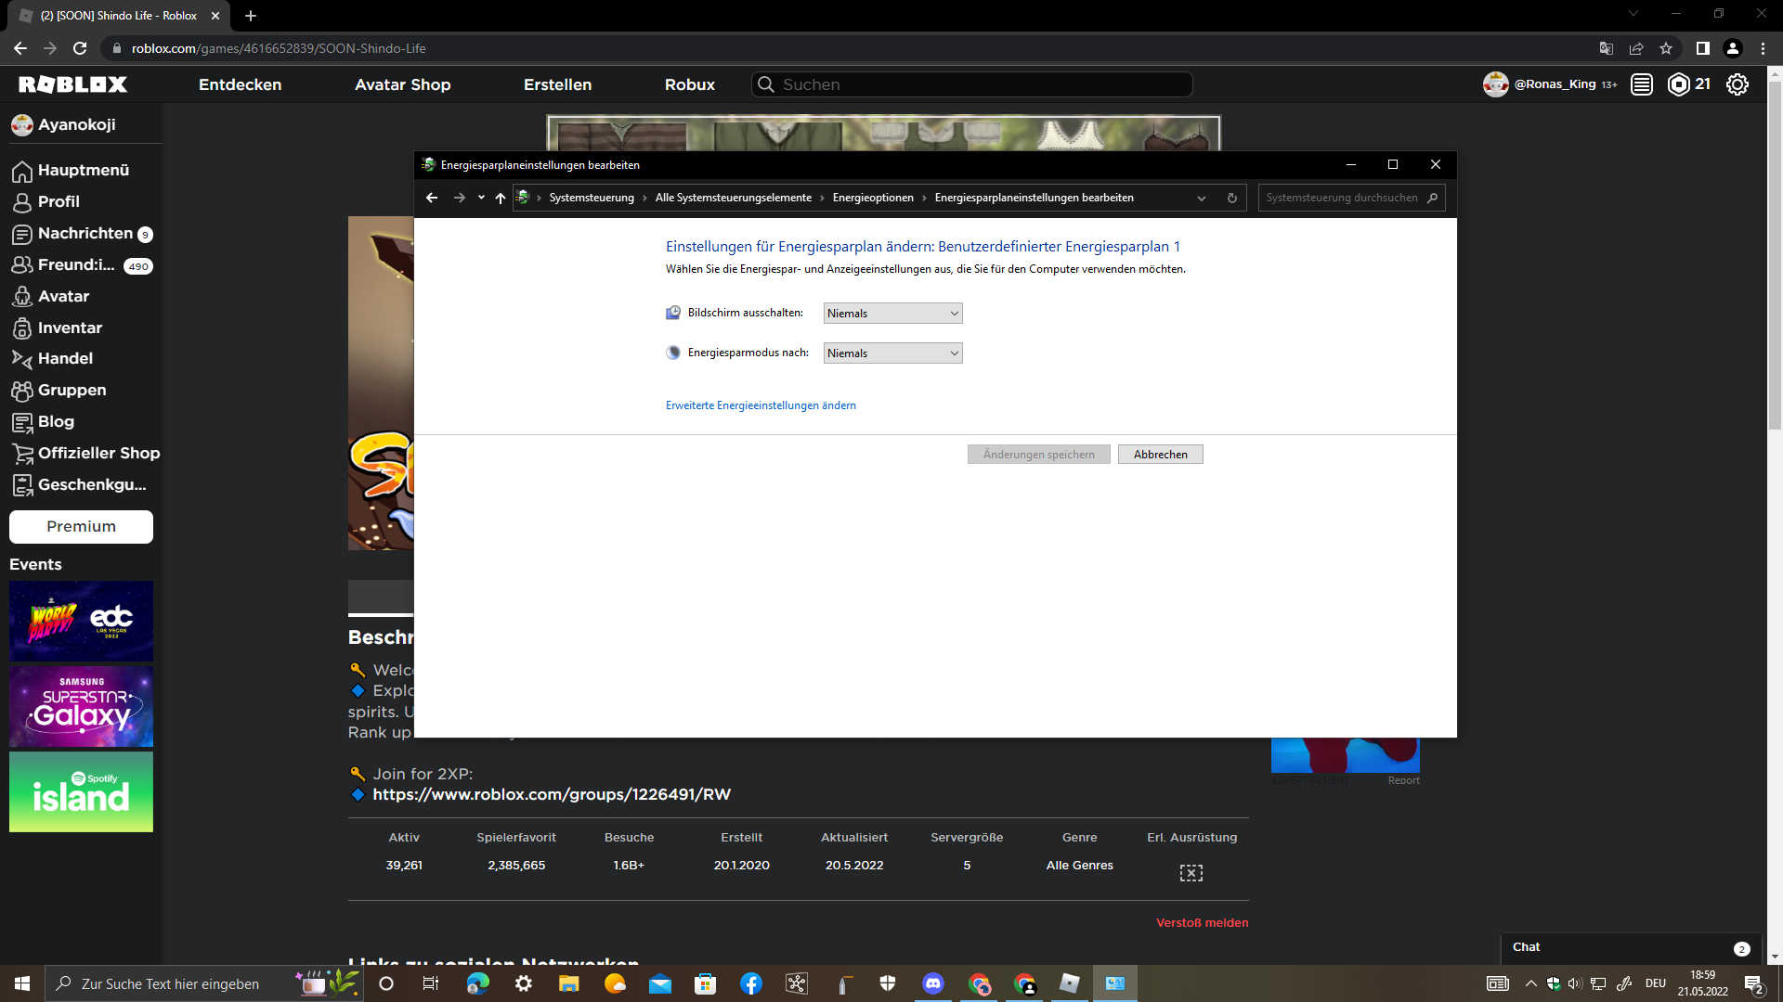Open the Avatar Shop menu
This screenshot has width=1783, height=1002.
point(402,84)
